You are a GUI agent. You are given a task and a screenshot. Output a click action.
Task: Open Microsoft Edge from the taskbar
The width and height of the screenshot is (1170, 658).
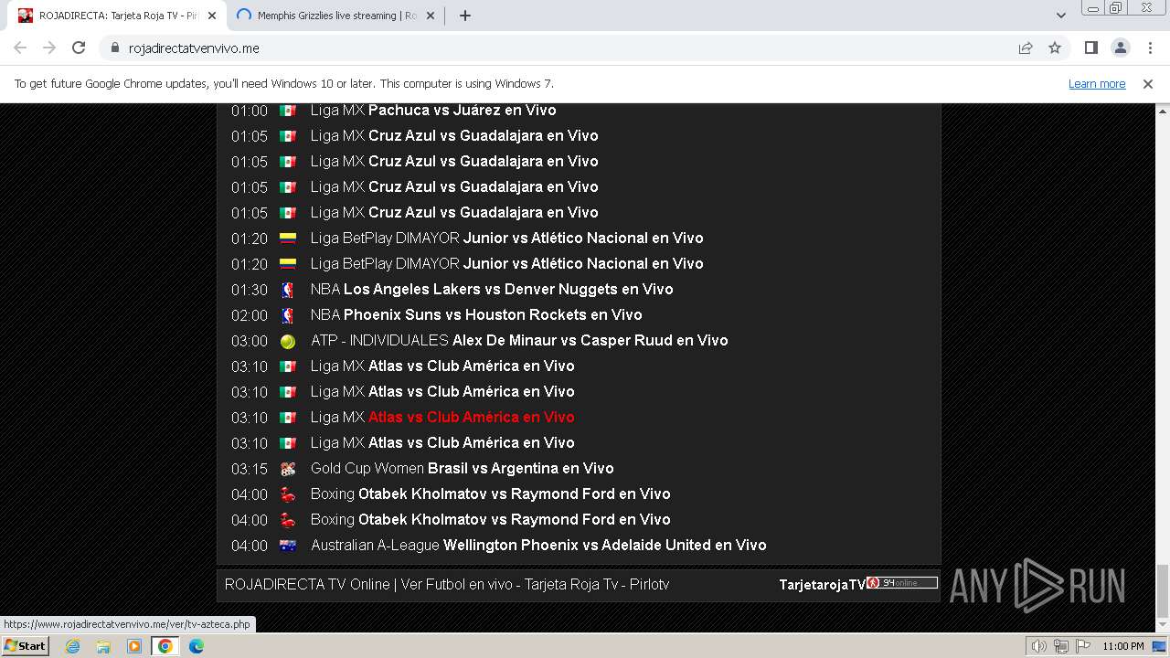point(197,646)
